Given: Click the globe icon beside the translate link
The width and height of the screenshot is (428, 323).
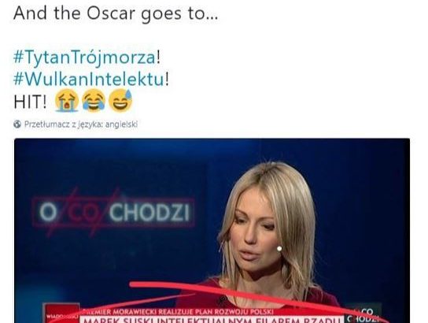Looking at the screenshot, I should (17, 124).
